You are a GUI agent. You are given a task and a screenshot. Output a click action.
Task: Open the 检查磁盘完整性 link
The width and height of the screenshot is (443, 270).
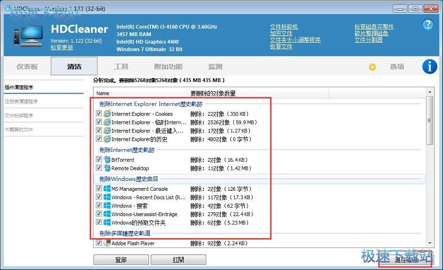[374, 27]
